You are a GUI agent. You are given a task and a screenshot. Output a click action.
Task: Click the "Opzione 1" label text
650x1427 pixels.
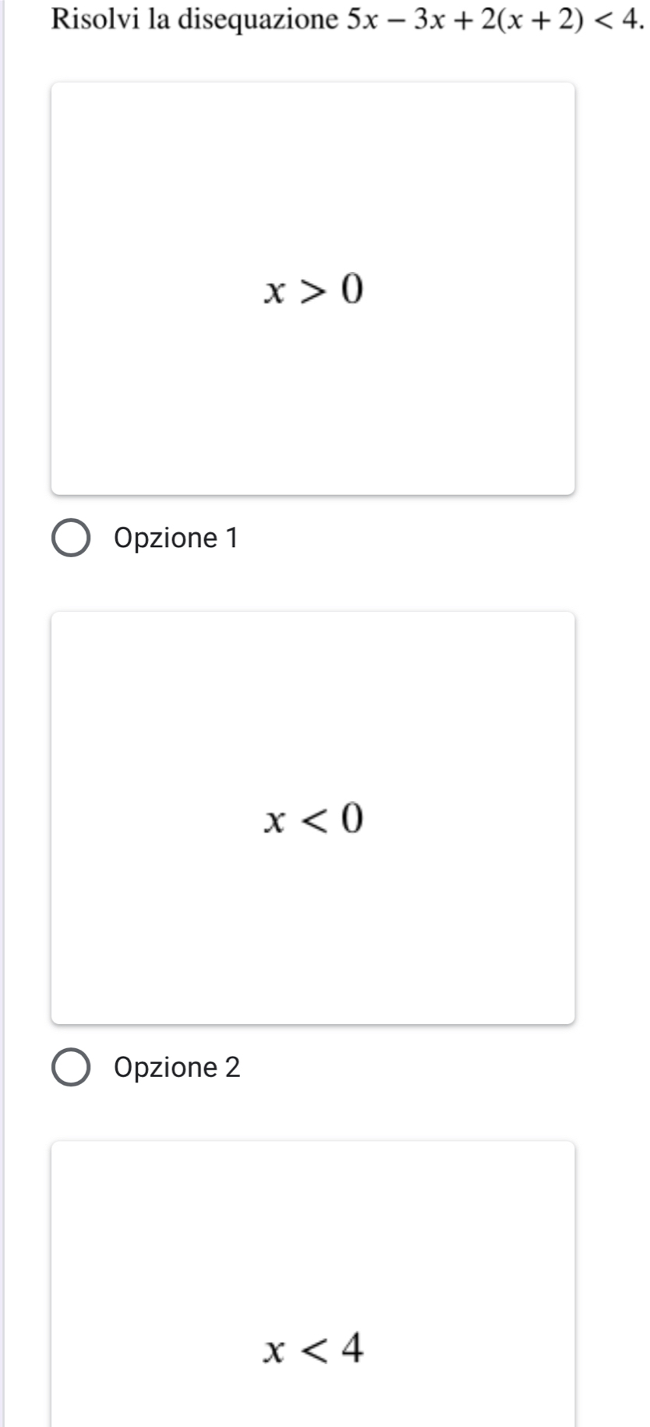pos(176,538)
